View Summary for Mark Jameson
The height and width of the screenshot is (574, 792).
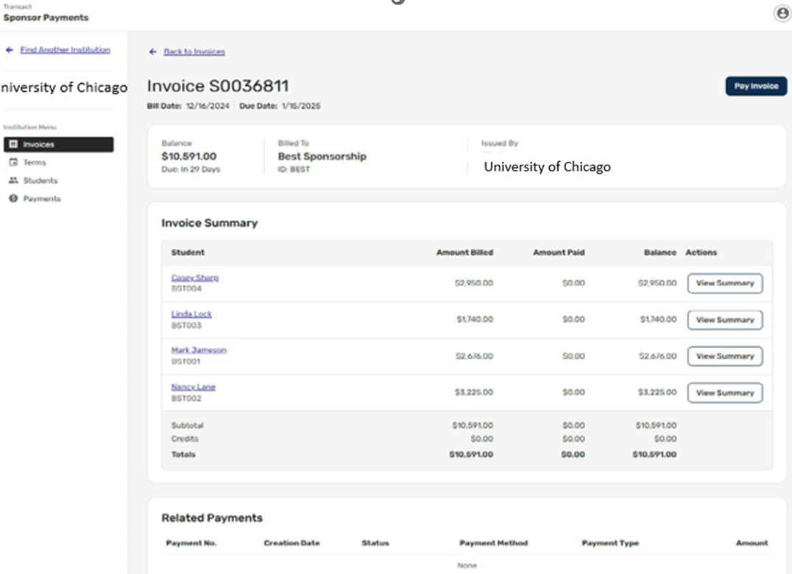724,356
